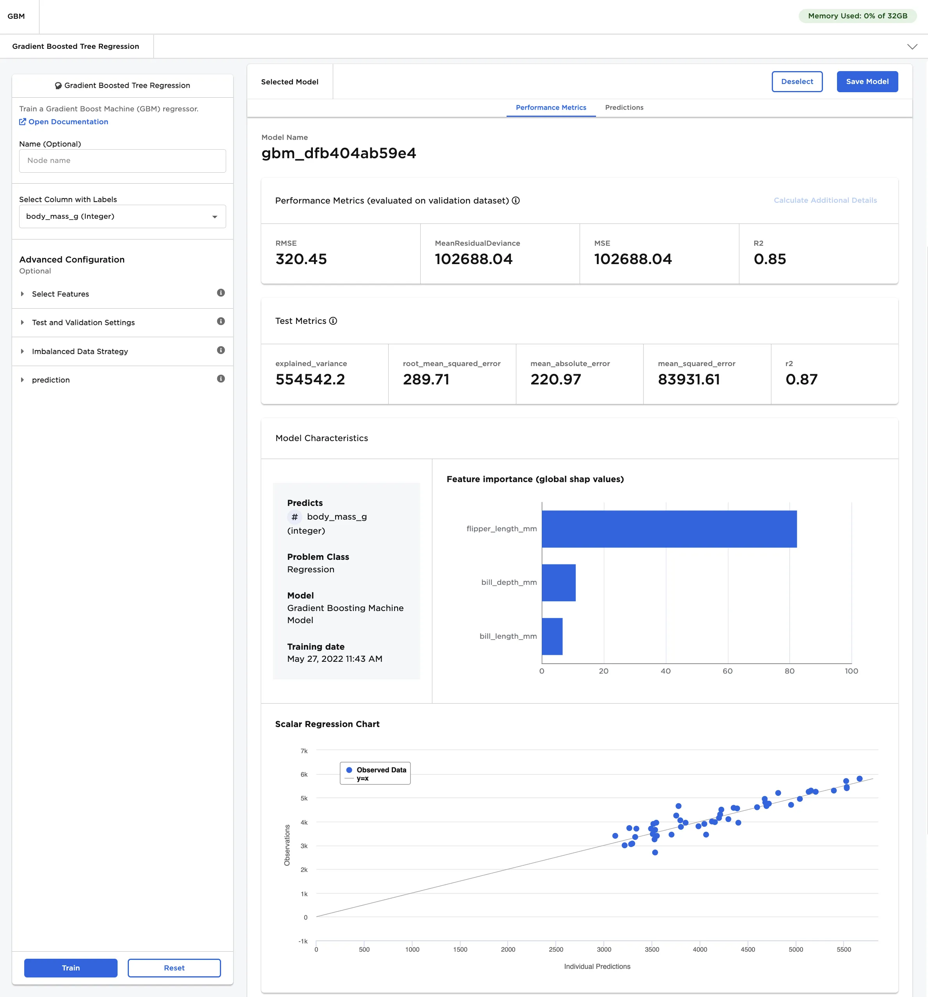Click info icon next to Select Features
Screen dimensions: 928x997
pyautogui.click(x=221, y=293)
